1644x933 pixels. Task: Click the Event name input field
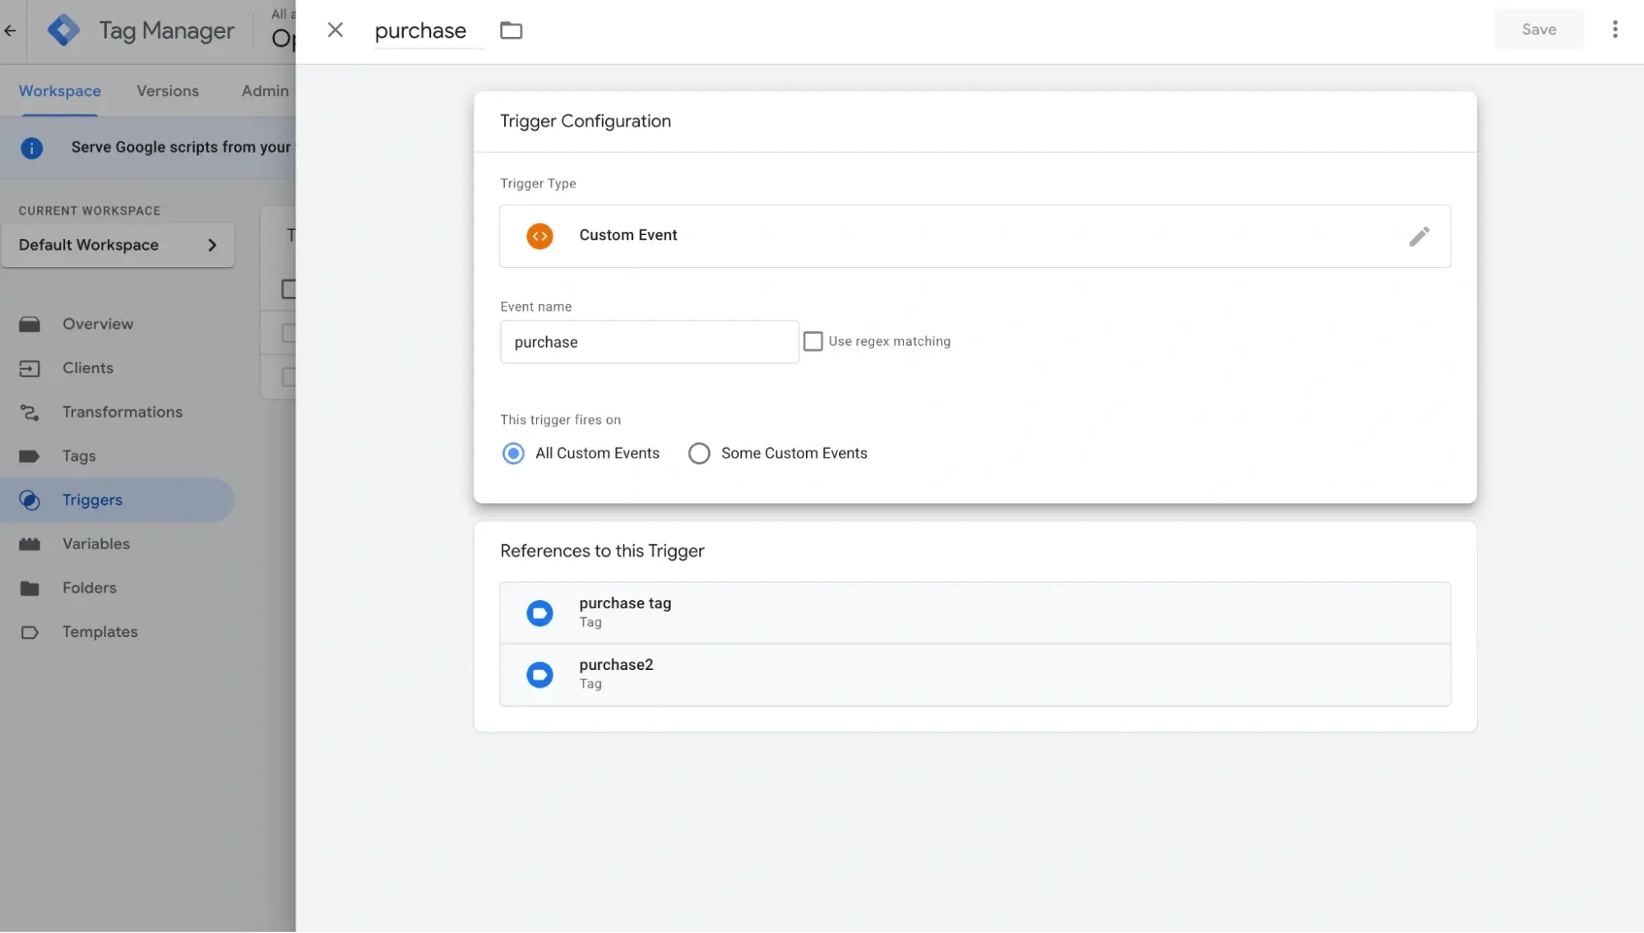click(649, 342)
